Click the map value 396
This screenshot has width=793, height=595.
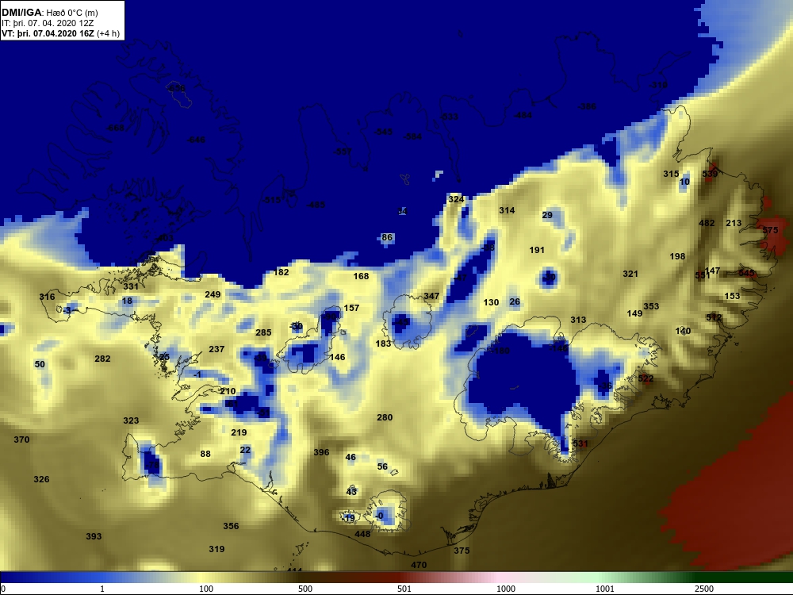pos(322,452)
